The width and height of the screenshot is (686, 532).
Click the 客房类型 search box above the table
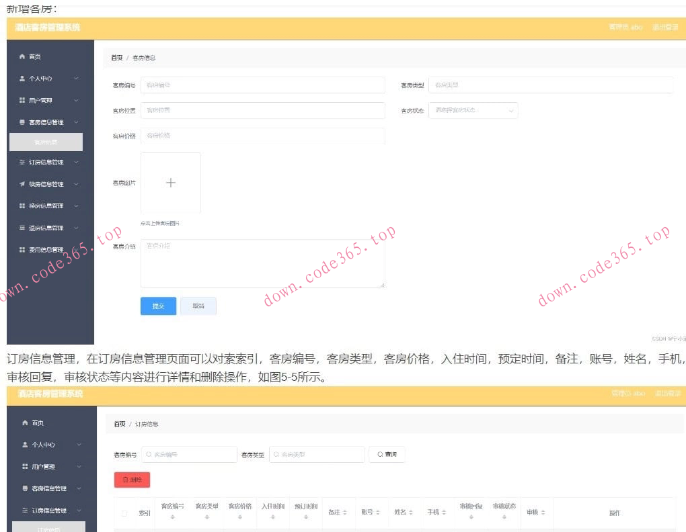[x=317, y=454]
